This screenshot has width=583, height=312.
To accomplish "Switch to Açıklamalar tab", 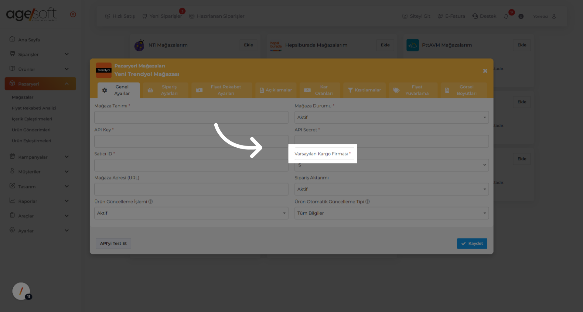I will pos(276,90).
